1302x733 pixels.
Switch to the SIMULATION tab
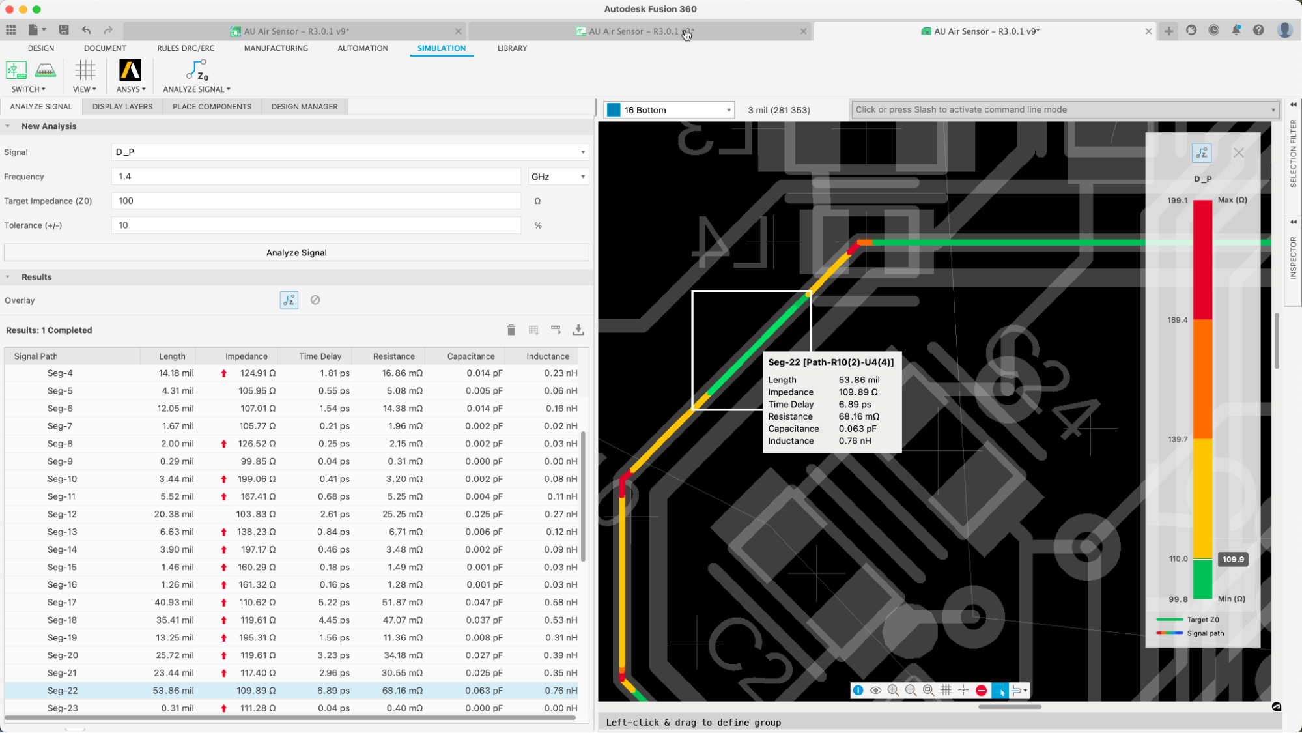[441, 48]
